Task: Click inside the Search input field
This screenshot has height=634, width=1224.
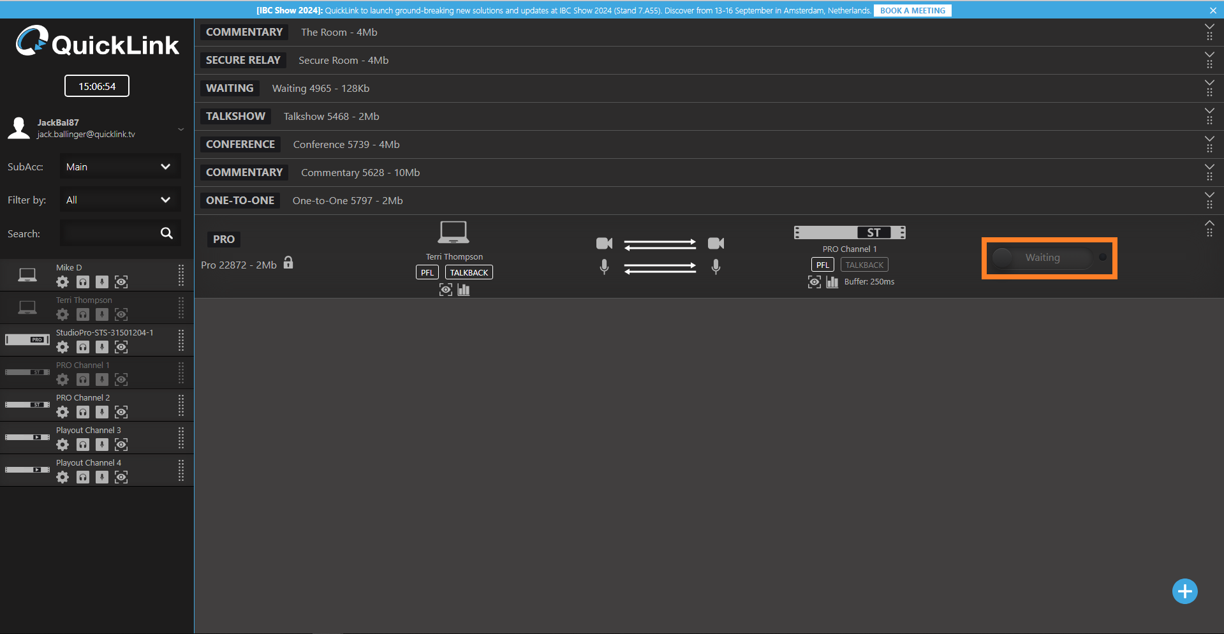Action: pos(108,233)
